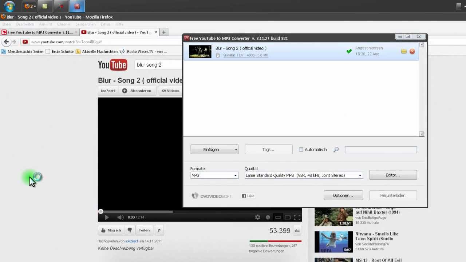
Task: Open a new Firefox tab with plus button
Action: coord(164,32)
